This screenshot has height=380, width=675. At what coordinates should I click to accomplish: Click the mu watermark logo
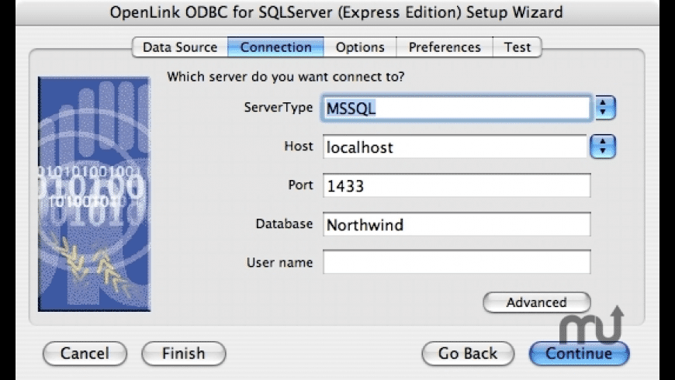pos(592,327)
